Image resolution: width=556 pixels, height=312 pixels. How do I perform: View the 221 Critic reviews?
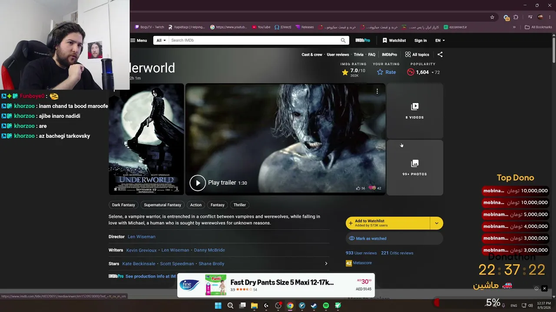click(397, 253)
